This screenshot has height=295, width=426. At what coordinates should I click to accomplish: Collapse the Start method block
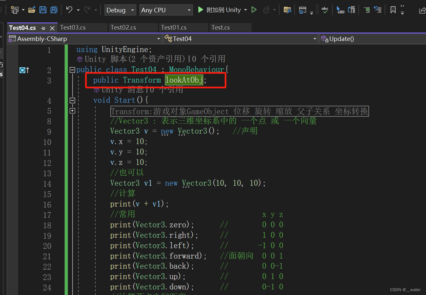(x=72, y=101)
